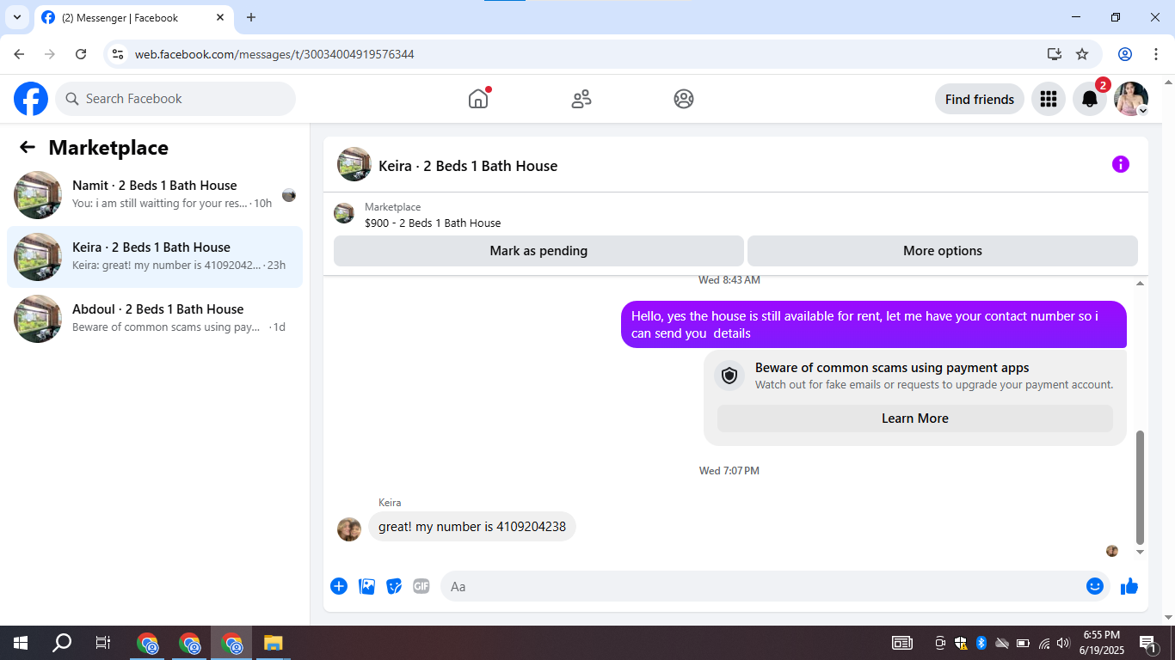Screen dimensions: 1175x660
Task: Expand the tab search dropdown
Action: [17, 17]
